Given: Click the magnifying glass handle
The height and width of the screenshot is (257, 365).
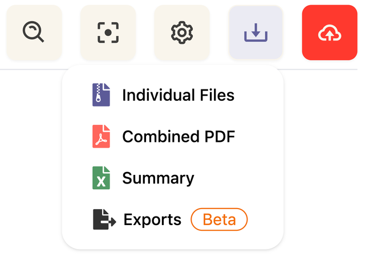Looking at the screenshot, I should pos(40,39).
